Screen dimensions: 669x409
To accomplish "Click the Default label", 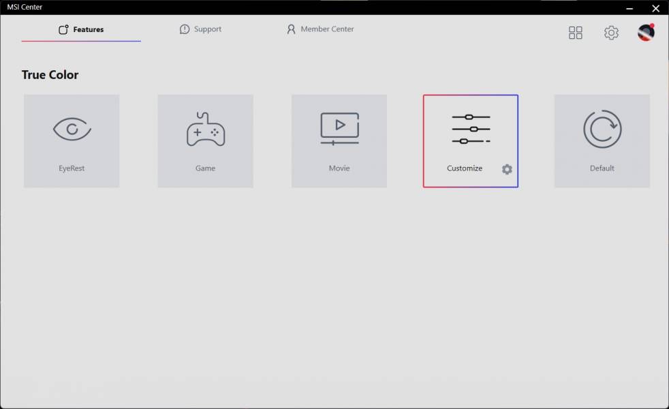I will 602,168.
